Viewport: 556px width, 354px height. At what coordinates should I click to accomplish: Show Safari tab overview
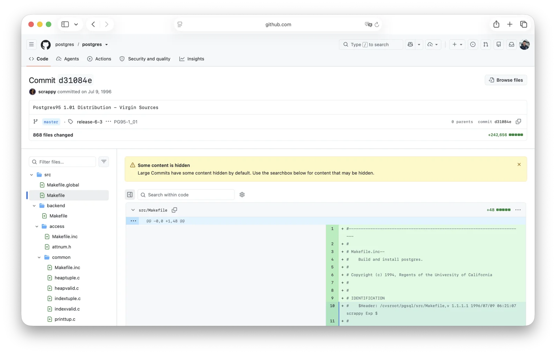(524, 24)
